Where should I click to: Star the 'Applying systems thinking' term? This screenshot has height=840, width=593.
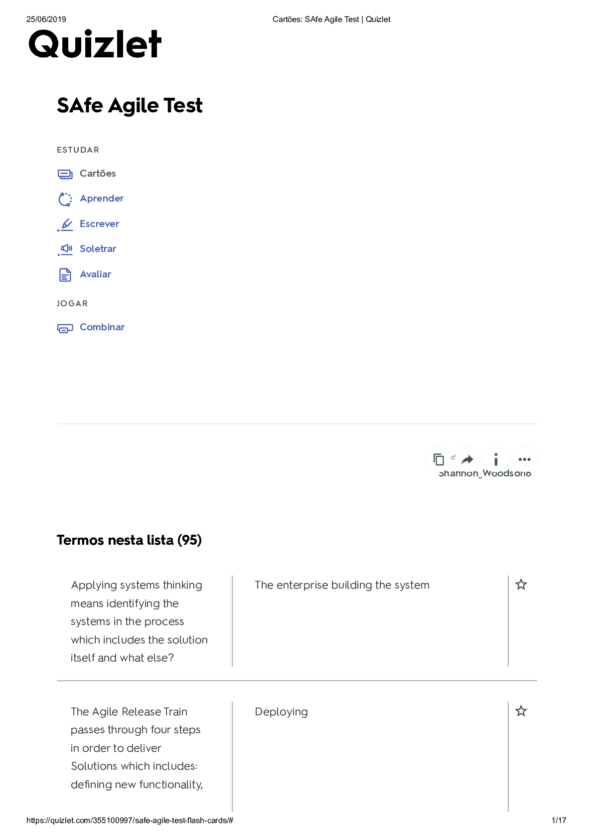[x=521, y=585]
